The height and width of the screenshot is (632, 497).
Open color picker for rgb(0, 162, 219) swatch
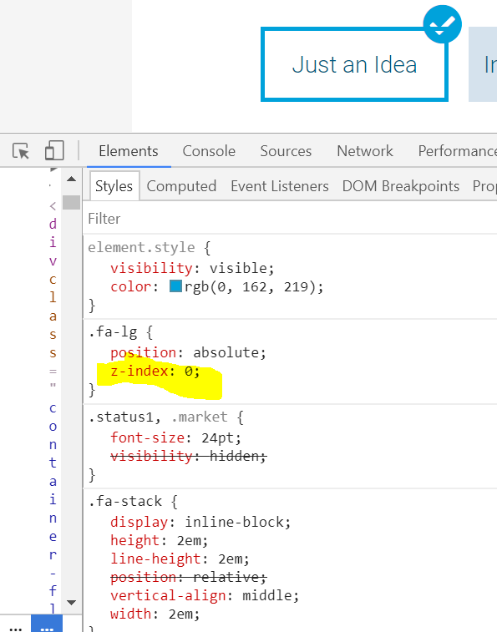click(175, 286)
